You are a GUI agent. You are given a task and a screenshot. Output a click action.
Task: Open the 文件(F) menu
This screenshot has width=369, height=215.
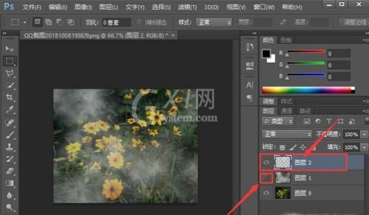point(32,7)
